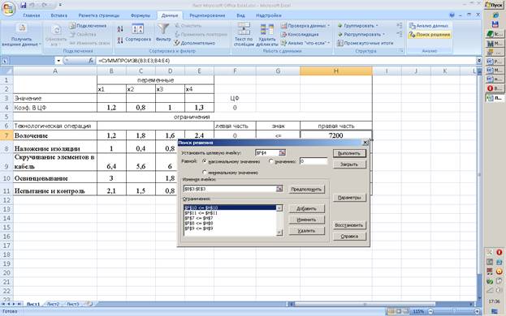The width and height of the screenshot is (506, 316).
Task: Click the Восстановить button
Action: (349, 225)
